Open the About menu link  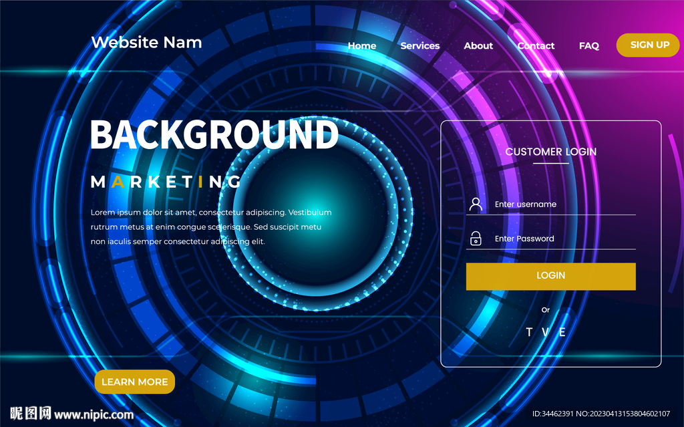pyautogui.click(x=478, y=45)
